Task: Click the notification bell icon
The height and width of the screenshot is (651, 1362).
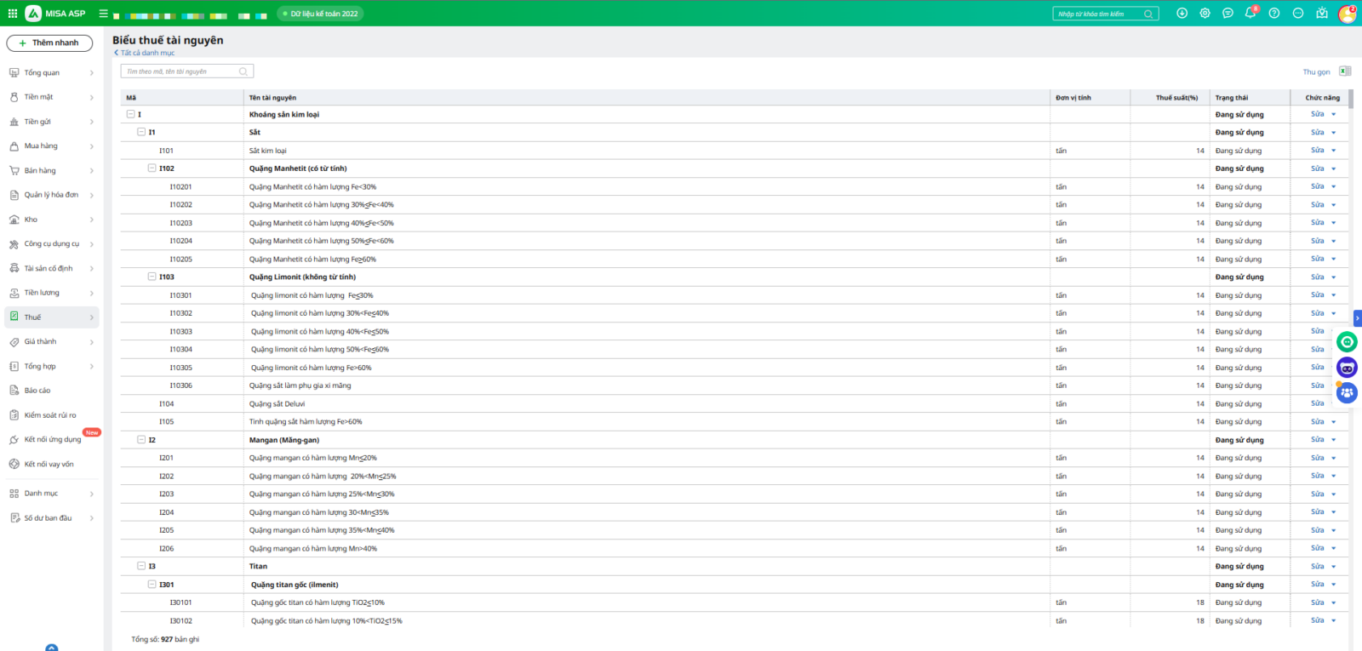Action: [1250, 14]
